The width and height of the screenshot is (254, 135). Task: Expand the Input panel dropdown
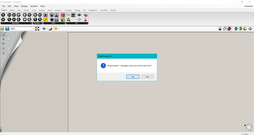click(x=64, y=23)
